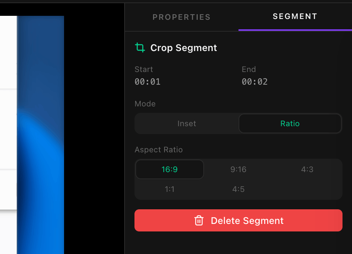Click the purple underline below Segment tab
The height and width of the screenshot is (254, 352).
coord(295,29)
